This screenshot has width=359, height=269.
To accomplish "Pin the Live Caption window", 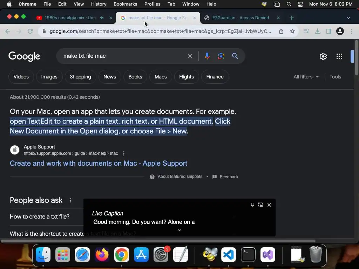I will 252,205.
